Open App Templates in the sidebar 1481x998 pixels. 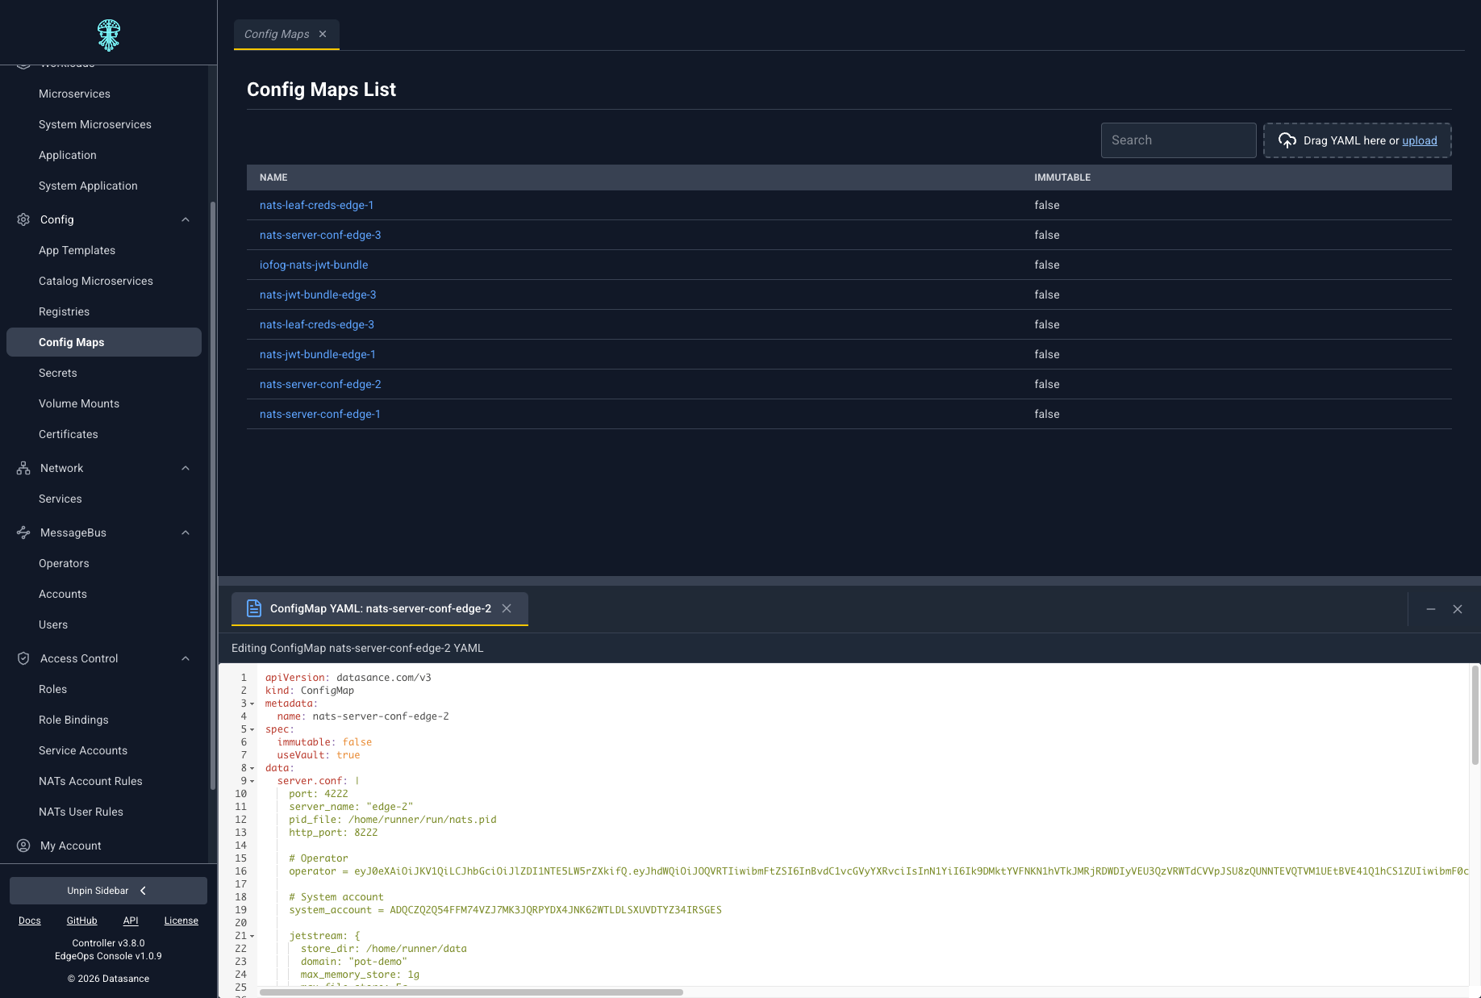tap(77, 250)
